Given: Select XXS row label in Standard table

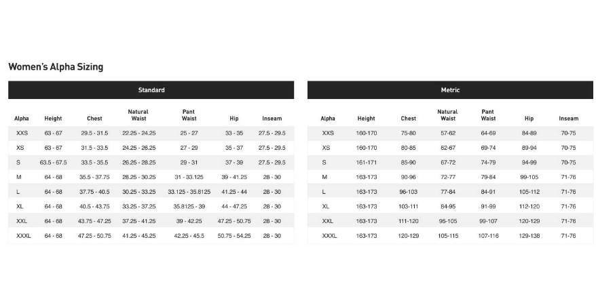Looking at the screenshot, I should click(x=22, y=134).
